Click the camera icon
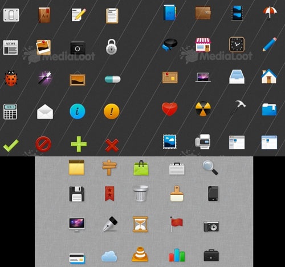 tap(211, 226)
